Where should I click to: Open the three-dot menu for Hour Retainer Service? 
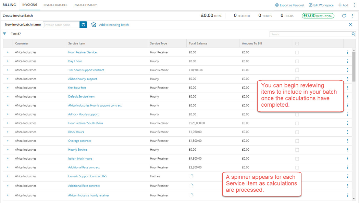[347, 52]
